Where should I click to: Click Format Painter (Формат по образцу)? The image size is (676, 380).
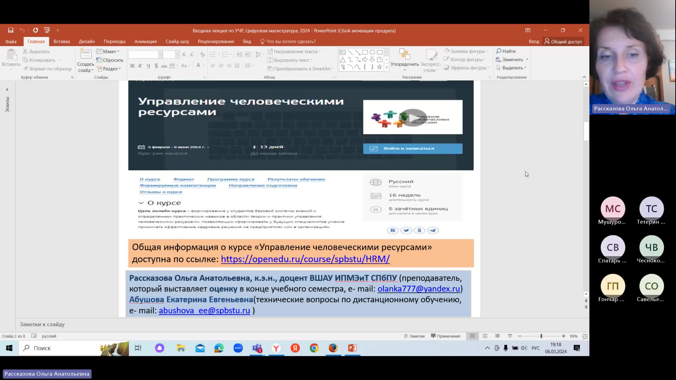point(47,69)
